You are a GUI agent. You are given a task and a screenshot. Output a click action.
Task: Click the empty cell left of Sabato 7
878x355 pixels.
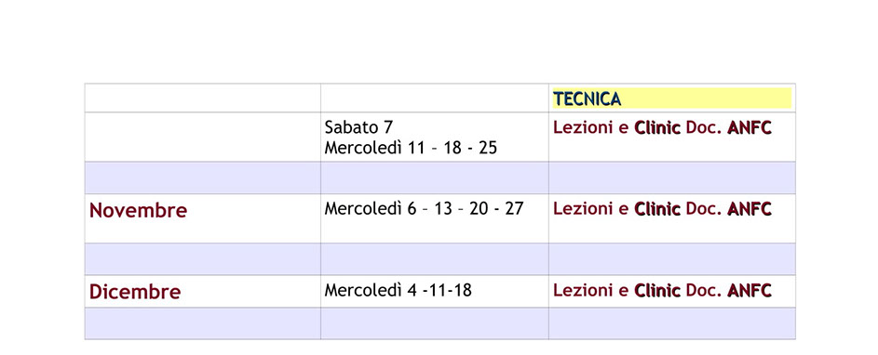click(x=203, y=137)
